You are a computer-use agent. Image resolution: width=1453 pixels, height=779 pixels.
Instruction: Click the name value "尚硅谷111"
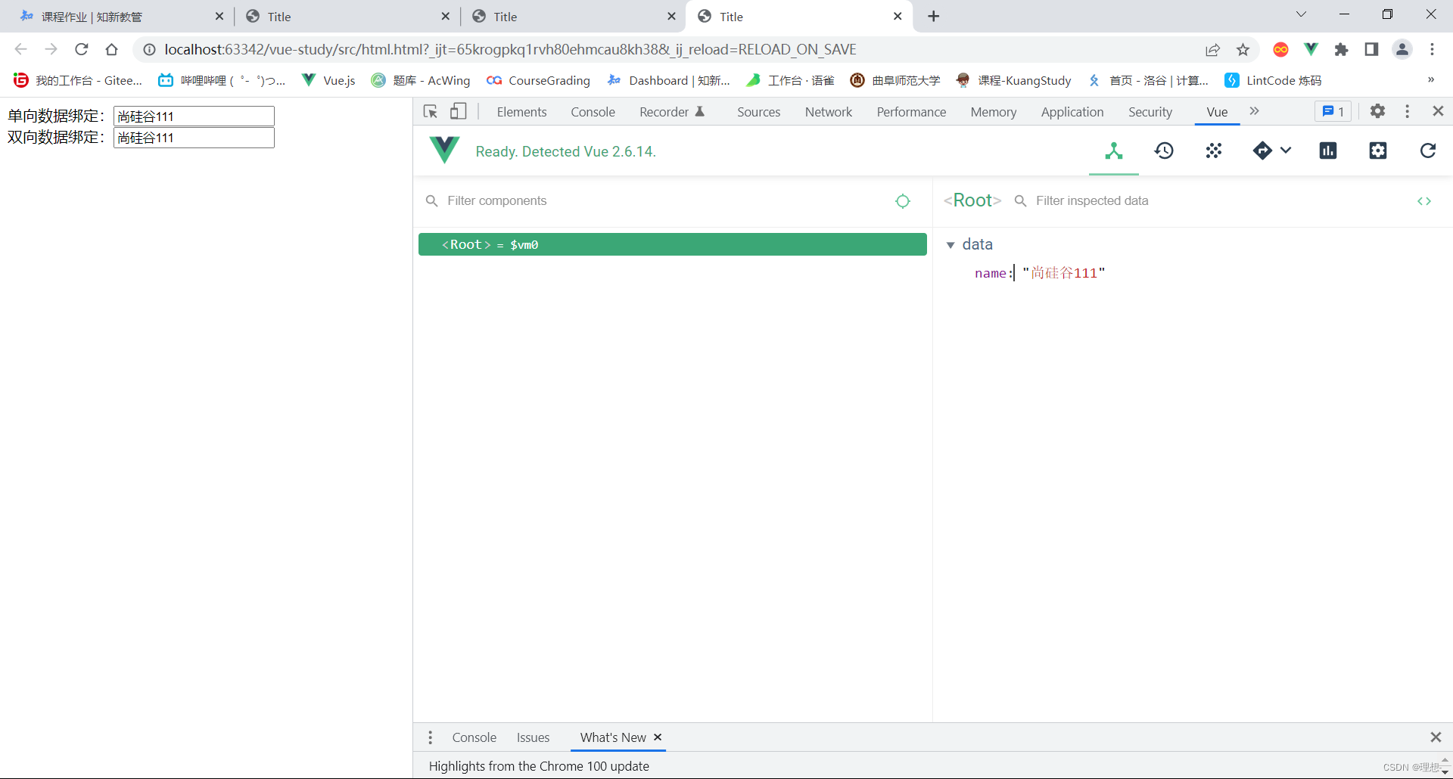pyautogui.click(x=1063, y=273)
